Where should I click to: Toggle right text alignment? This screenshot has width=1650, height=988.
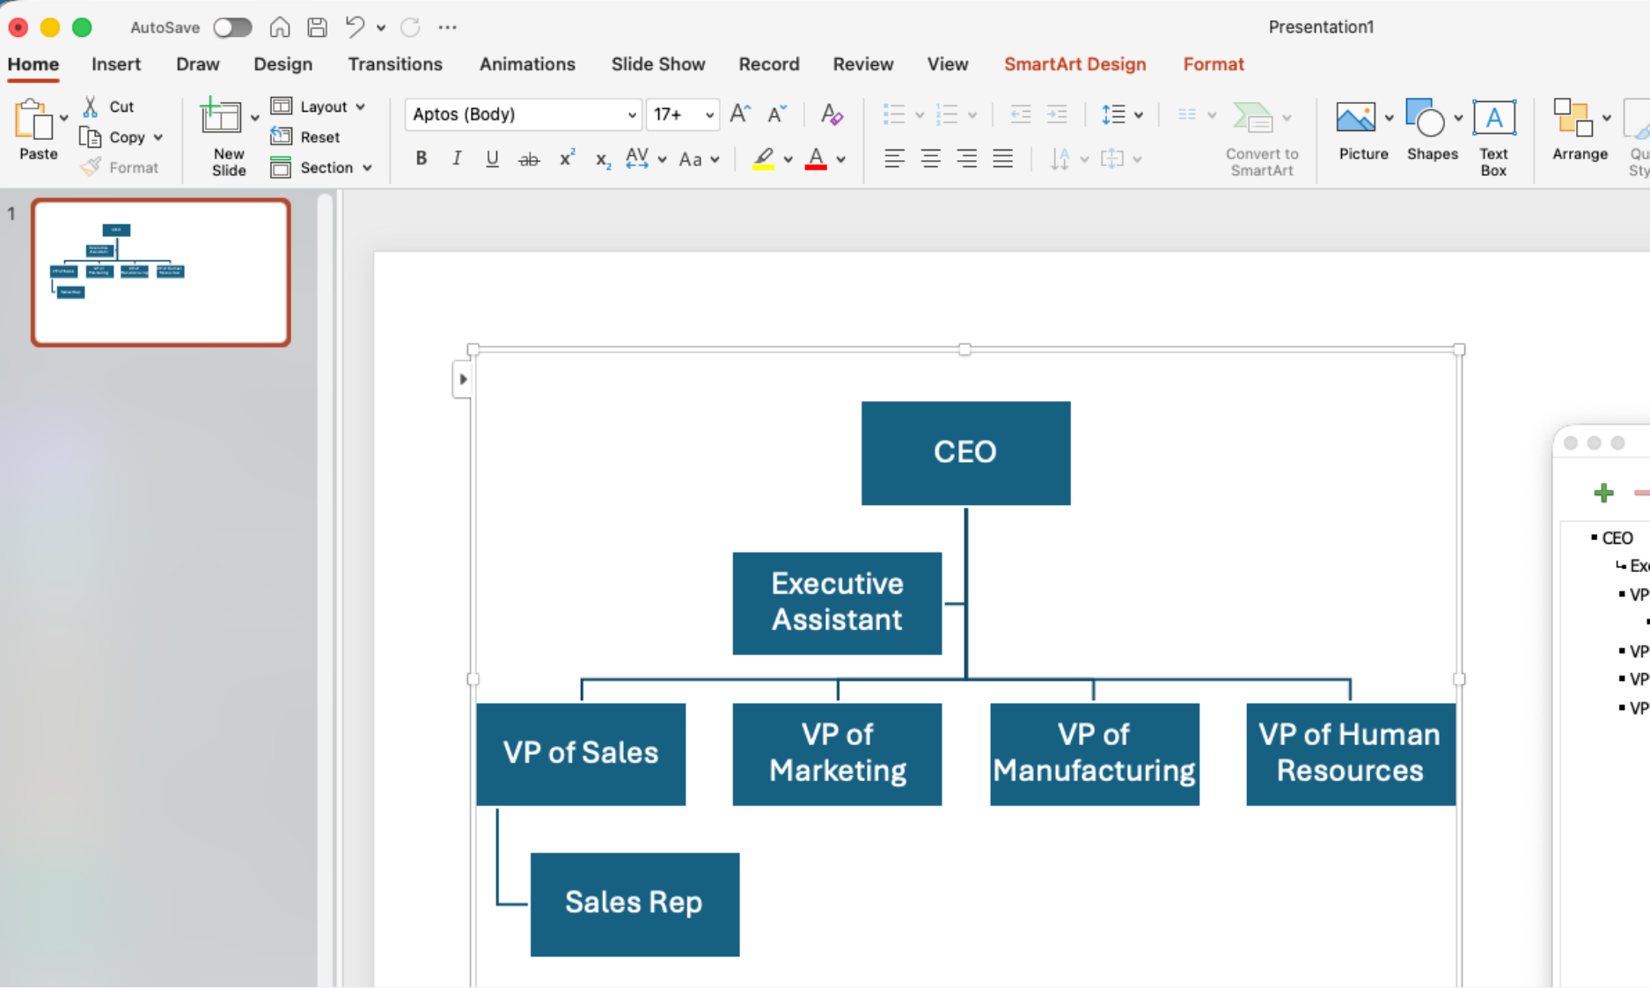(x=966, y=159)
